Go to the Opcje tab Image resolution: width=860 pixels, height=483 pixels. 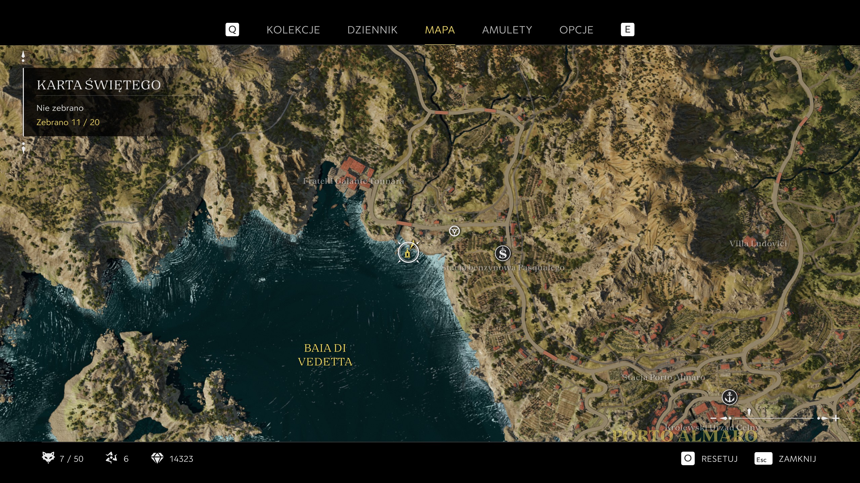pos(576,30)
